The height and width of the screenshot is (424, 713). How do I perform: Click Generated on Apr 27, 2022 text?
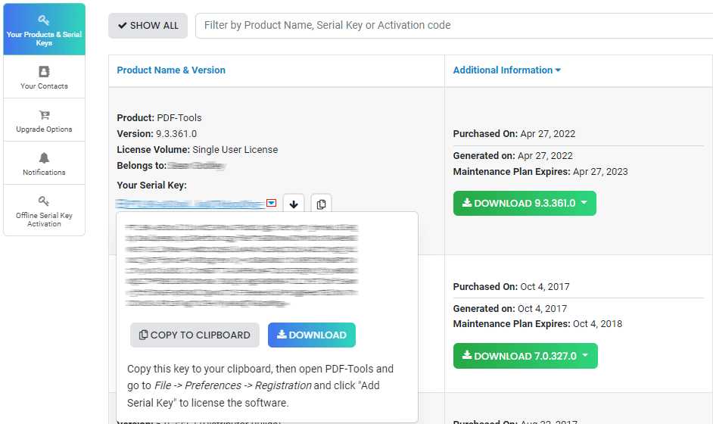pos(512,155)
